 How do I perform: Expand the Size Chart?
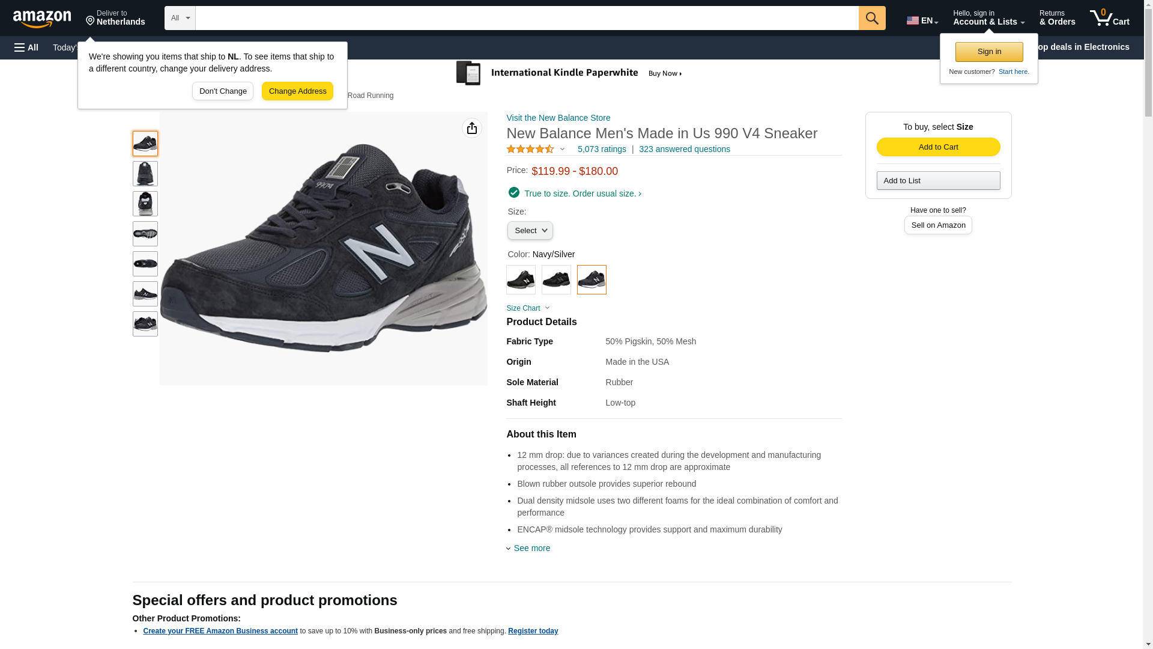527,308
